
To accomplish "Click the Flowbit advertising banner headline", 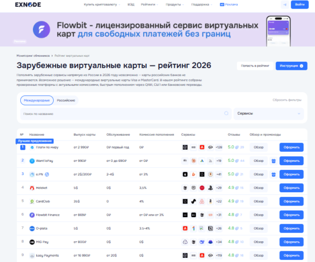I will [157, 30].
